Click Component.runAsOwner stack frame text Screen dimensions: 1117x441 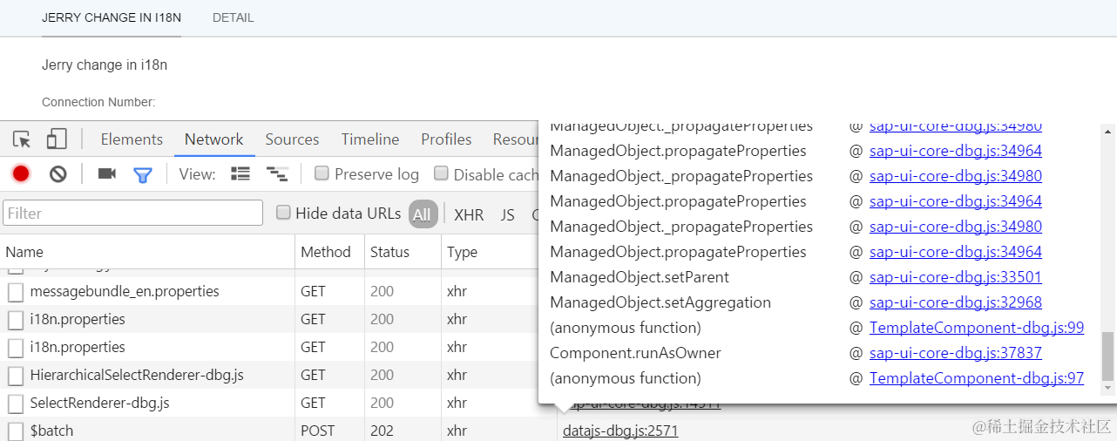635,353
